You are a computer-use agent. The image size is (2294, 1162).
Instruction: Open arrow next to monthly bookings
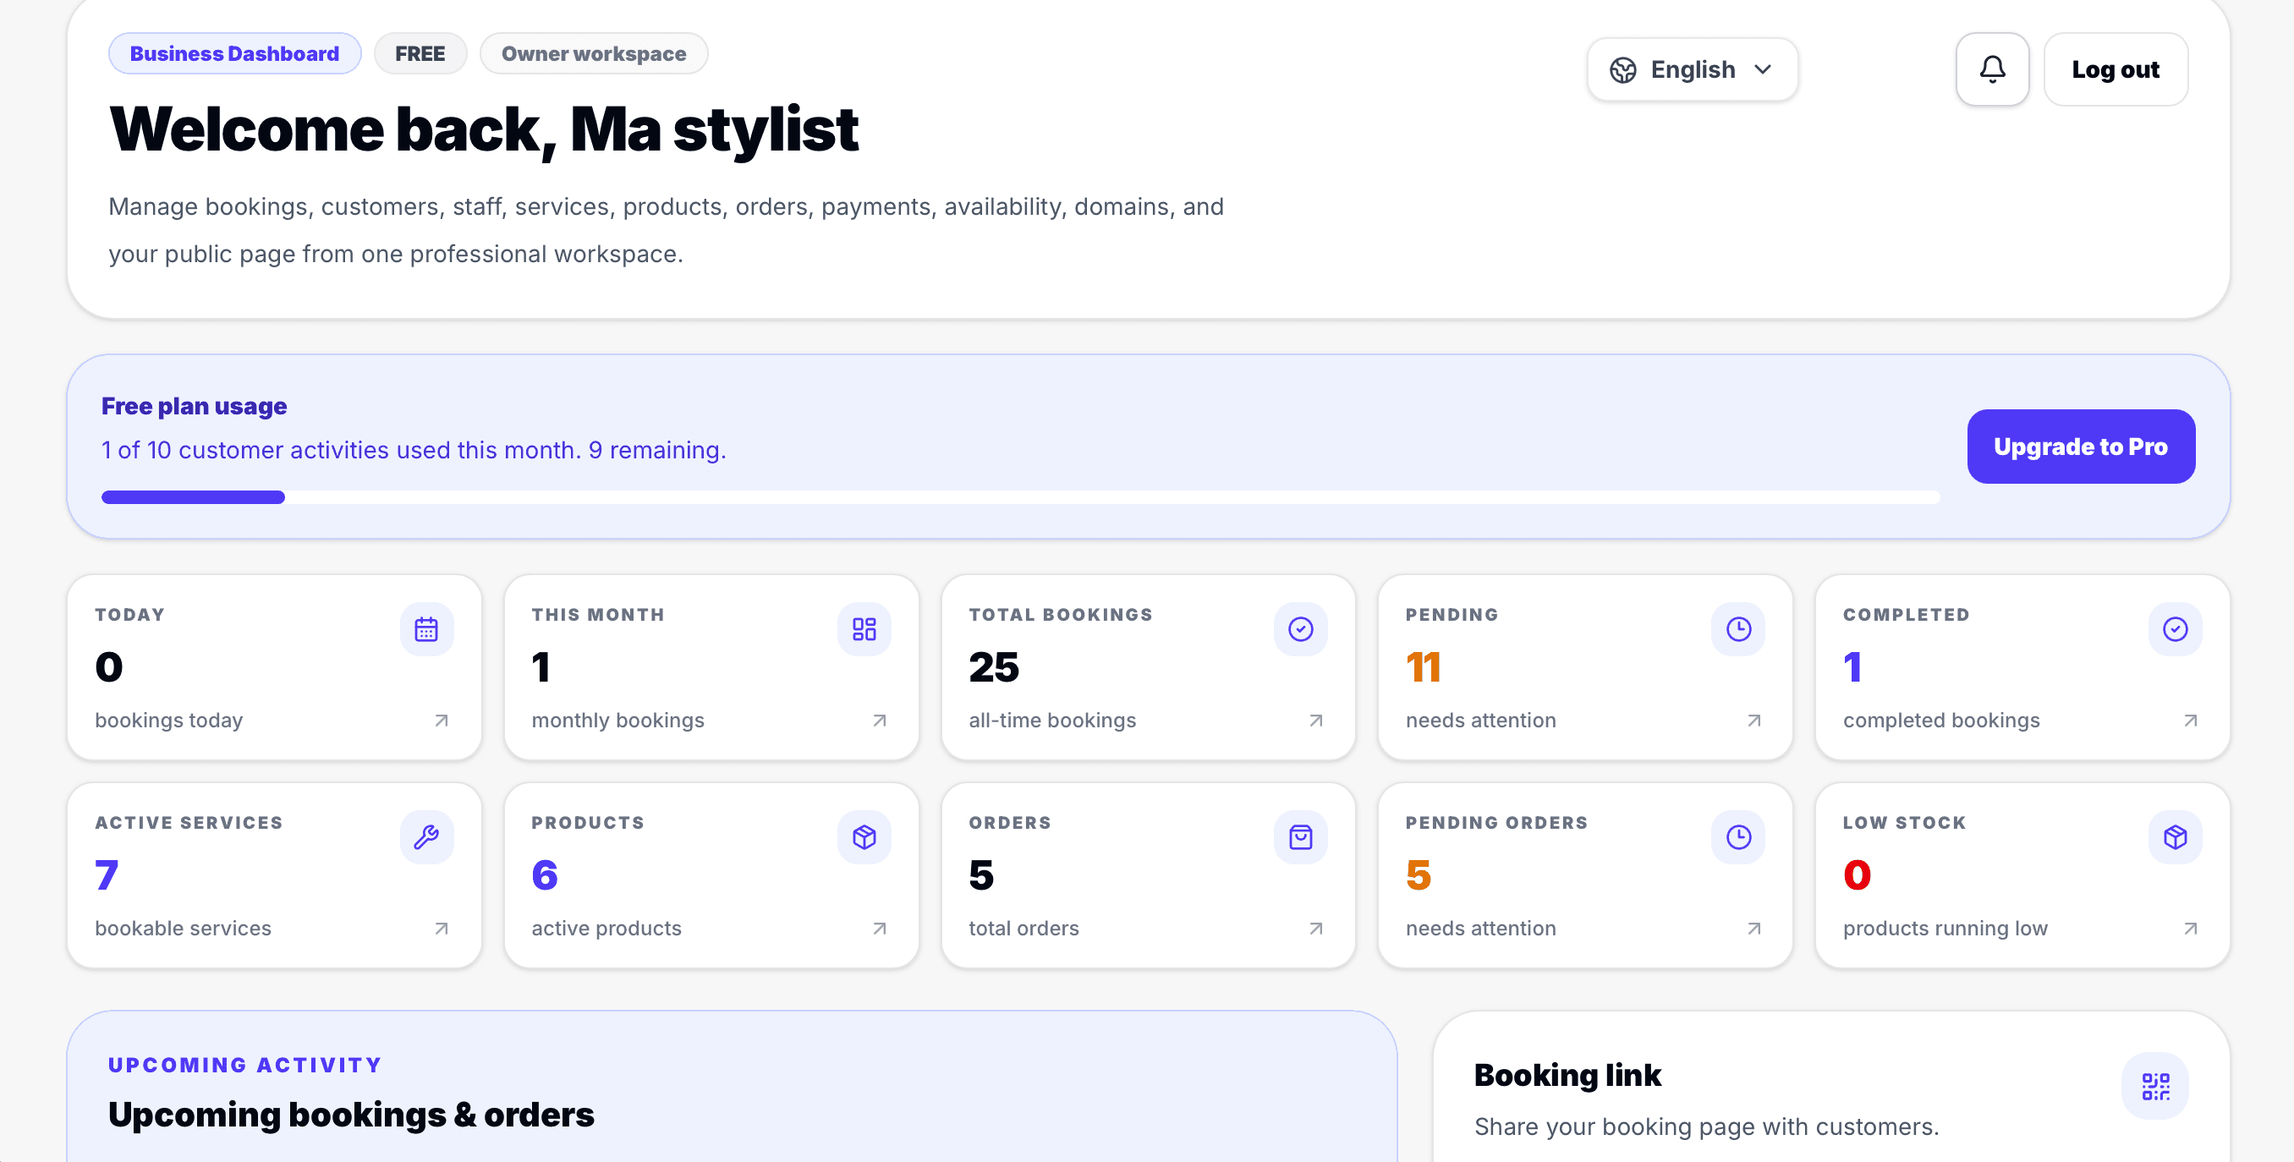pos(879,721)
